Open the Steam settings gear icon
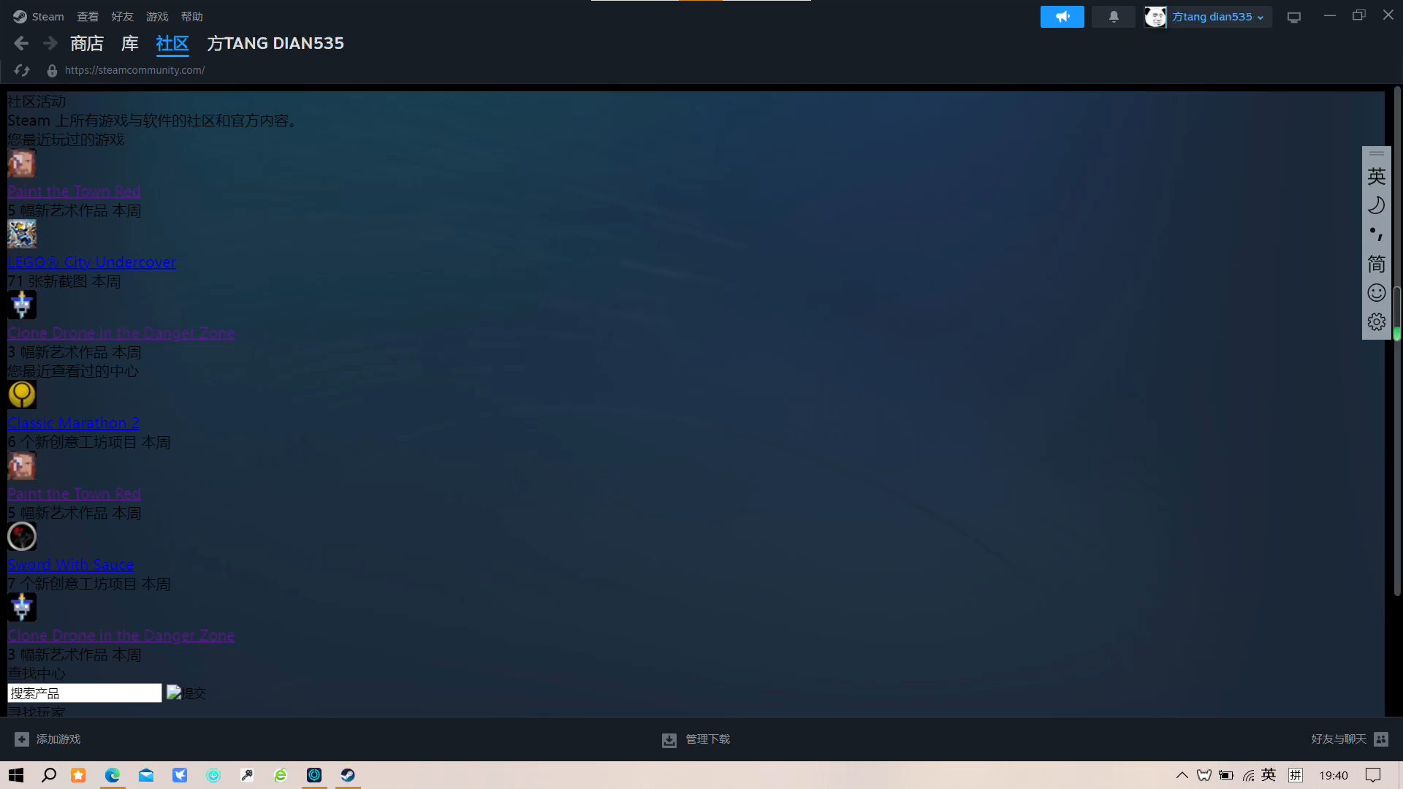1403x789 pixels. [1377, 321]
